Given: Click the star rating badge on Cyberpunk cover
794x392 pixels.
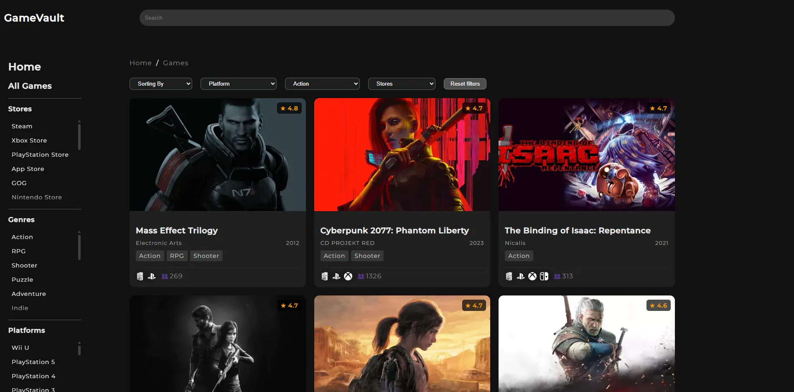Looking at the screenshot, I should pos(474,108).
